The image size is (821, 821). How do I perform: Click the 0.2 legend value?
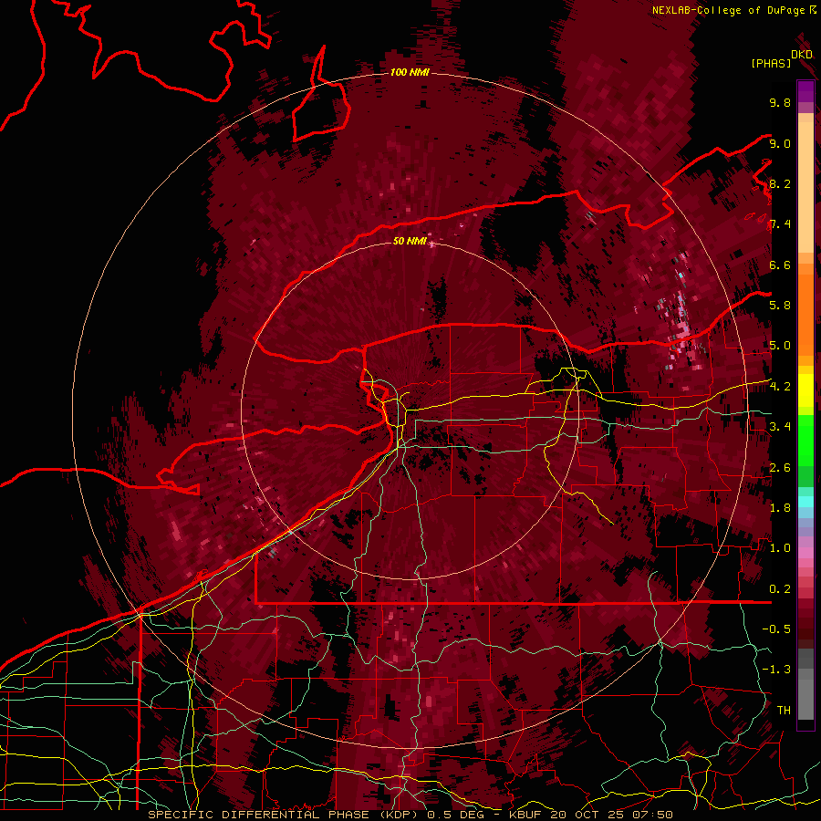[x=780, y=589]
